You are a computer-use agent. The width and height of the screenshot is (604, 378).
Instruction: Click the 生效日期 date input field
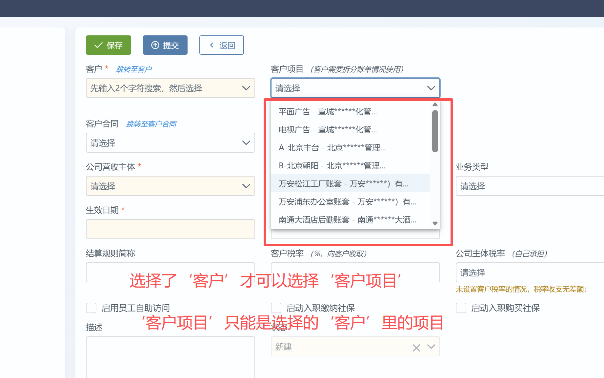tap(170, 229)
